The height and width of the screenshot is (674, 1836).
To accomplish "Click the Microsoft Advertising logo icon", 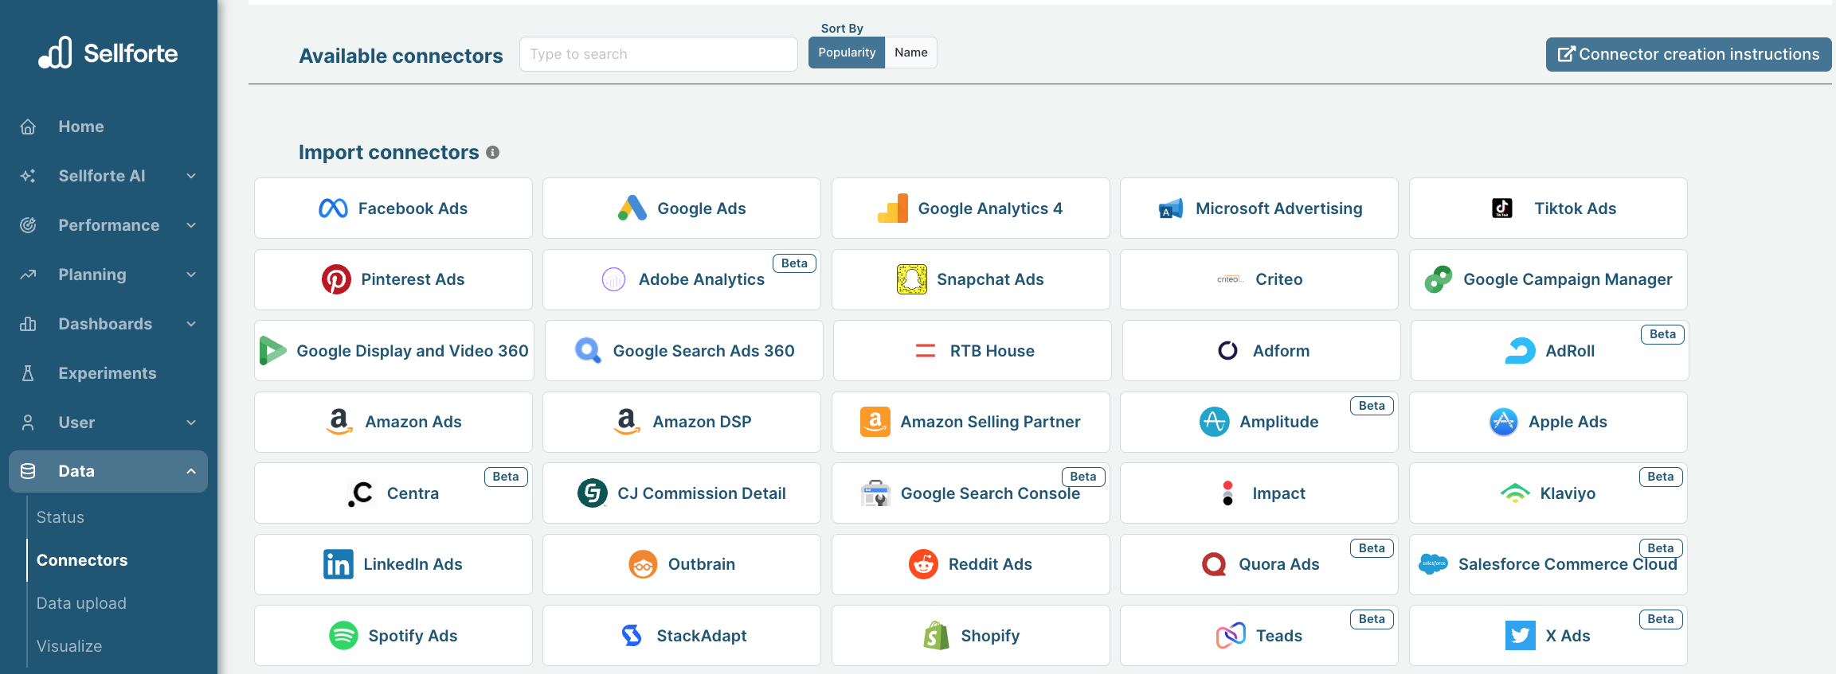I will click(x=1171, y=208).
